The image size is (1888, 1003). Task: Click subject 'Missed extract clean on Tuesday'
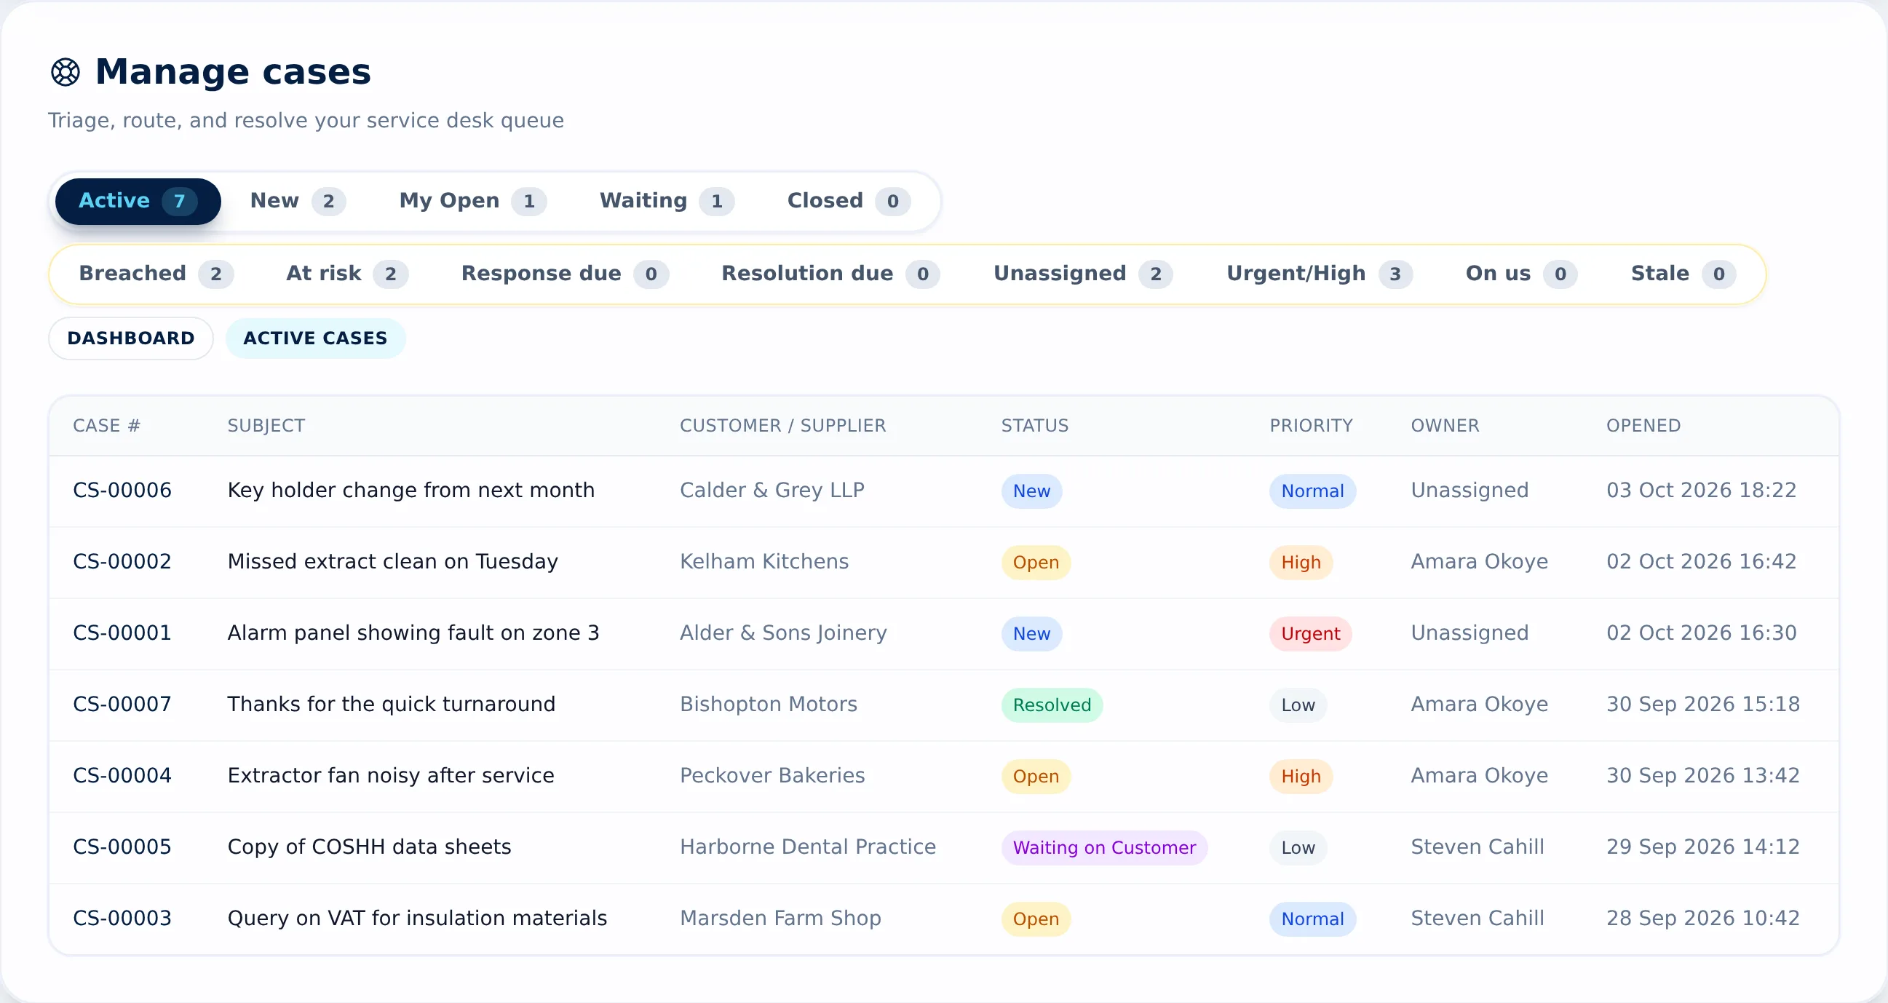coord(392,562)
